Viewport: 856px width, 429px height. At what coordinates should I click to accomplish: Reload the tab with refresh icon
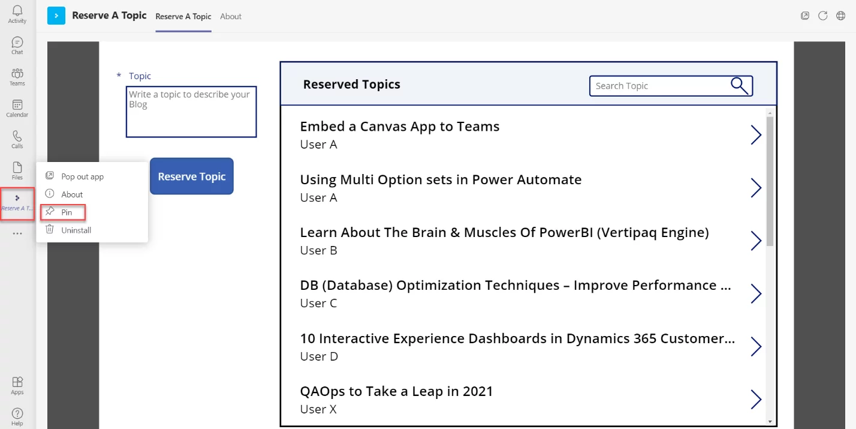coord(823,16)
